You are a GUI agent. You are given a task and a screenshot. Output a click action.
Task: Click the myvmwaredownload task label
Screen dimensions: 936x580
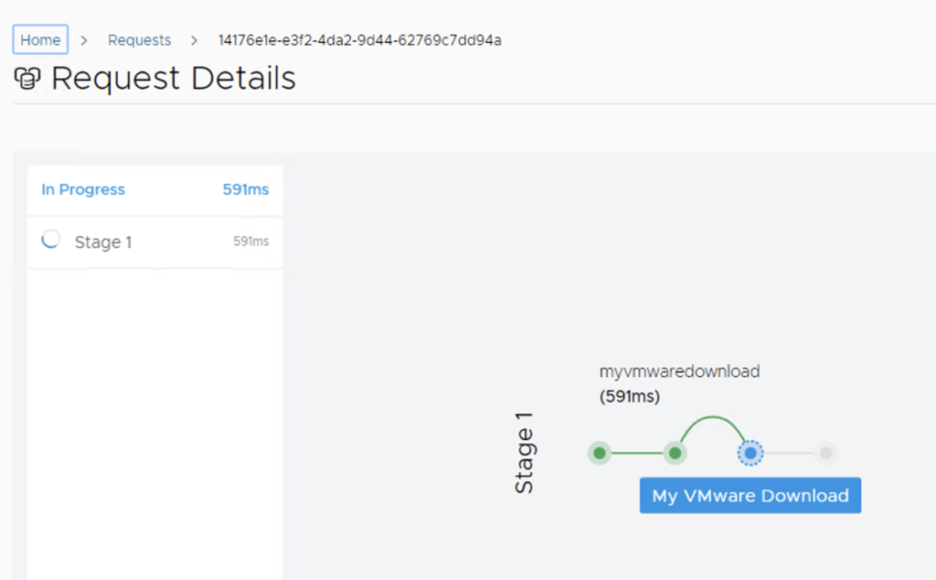(x=679, y=371)
